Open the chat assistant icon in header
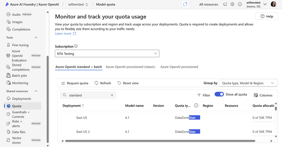 (x=185, y=4)
